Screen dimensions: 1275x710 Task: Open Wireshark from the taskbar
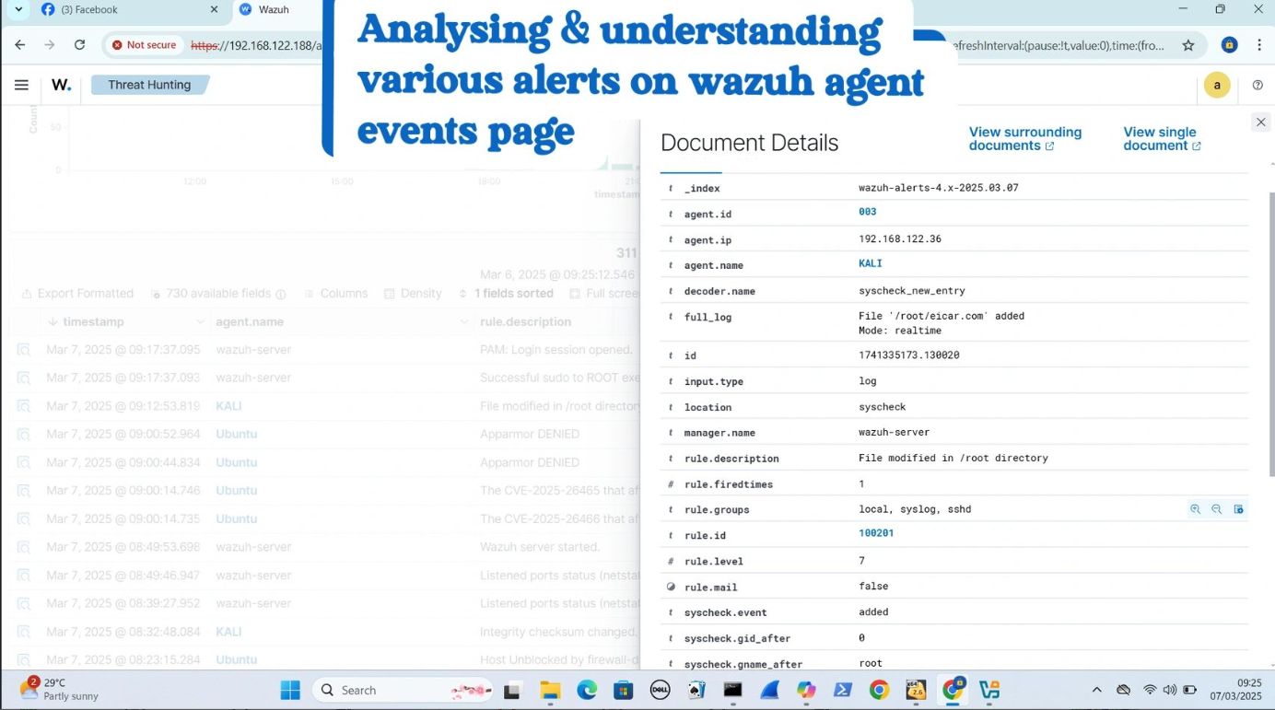click(770, 690)
